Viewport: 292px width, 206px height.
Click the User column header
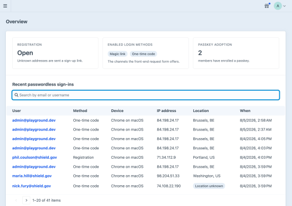pyautogui.click(x=16, y=110)
